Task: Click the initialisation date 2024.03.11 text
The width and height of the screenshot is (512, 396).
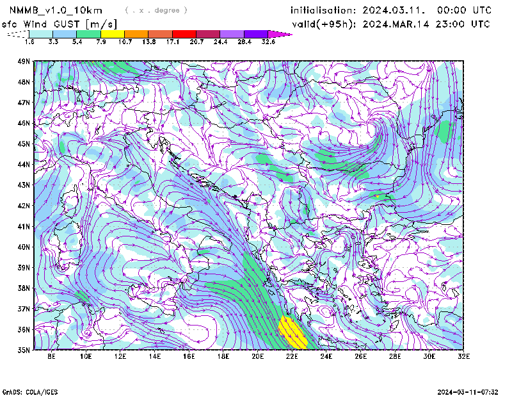Action: pyautogui.click(x=391, y=10)
